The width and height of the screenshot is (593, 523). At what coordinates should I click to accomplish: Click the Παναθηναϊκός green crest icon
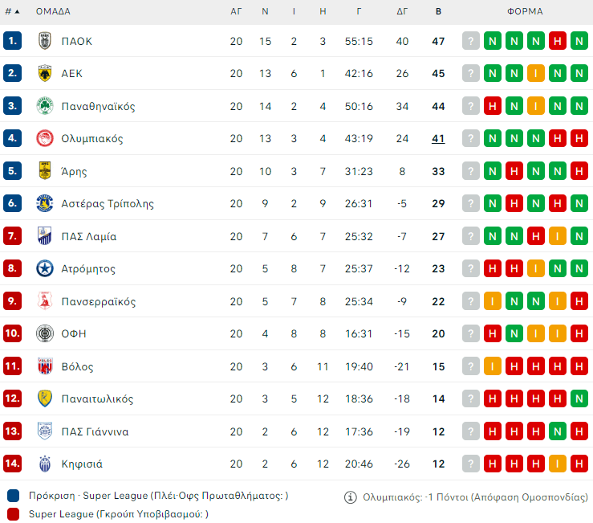[45, 106]
